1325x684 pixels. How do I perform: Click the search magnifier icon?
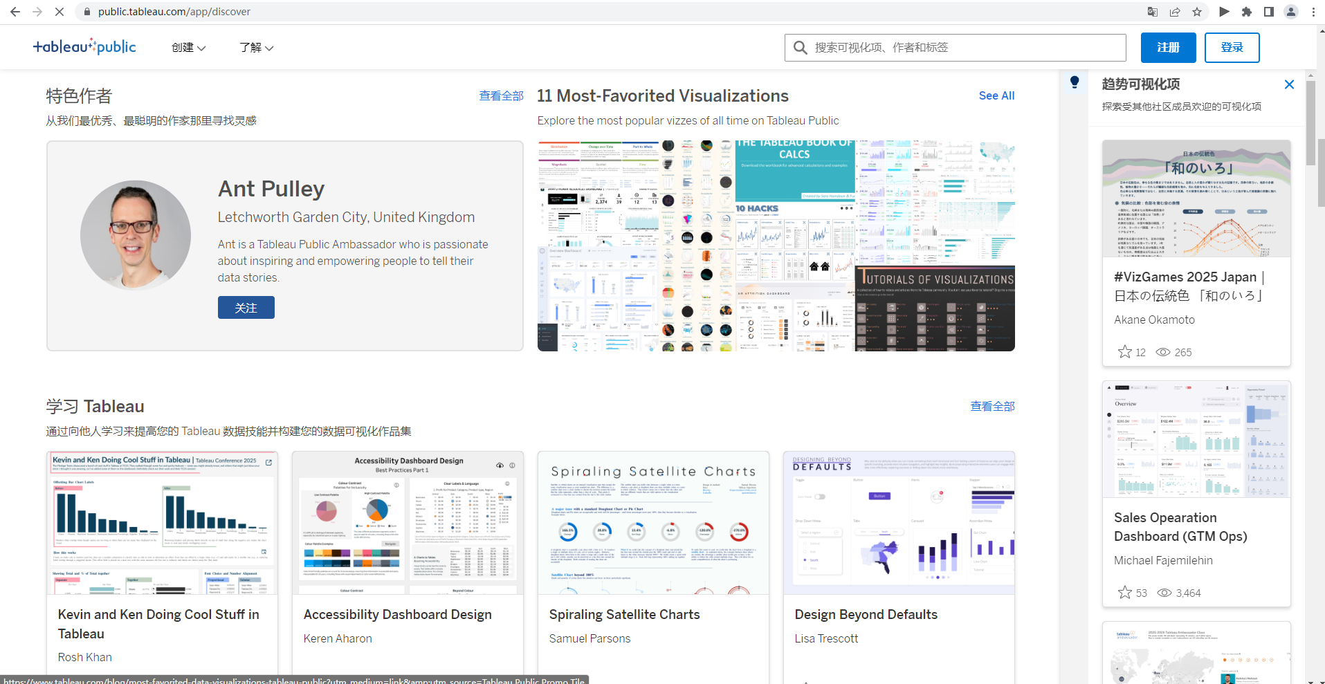(x=800, y=48)
